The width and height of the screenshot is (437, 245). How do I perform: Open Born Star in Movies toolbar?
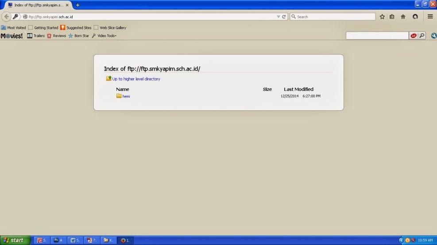click(x=79, y=36)
